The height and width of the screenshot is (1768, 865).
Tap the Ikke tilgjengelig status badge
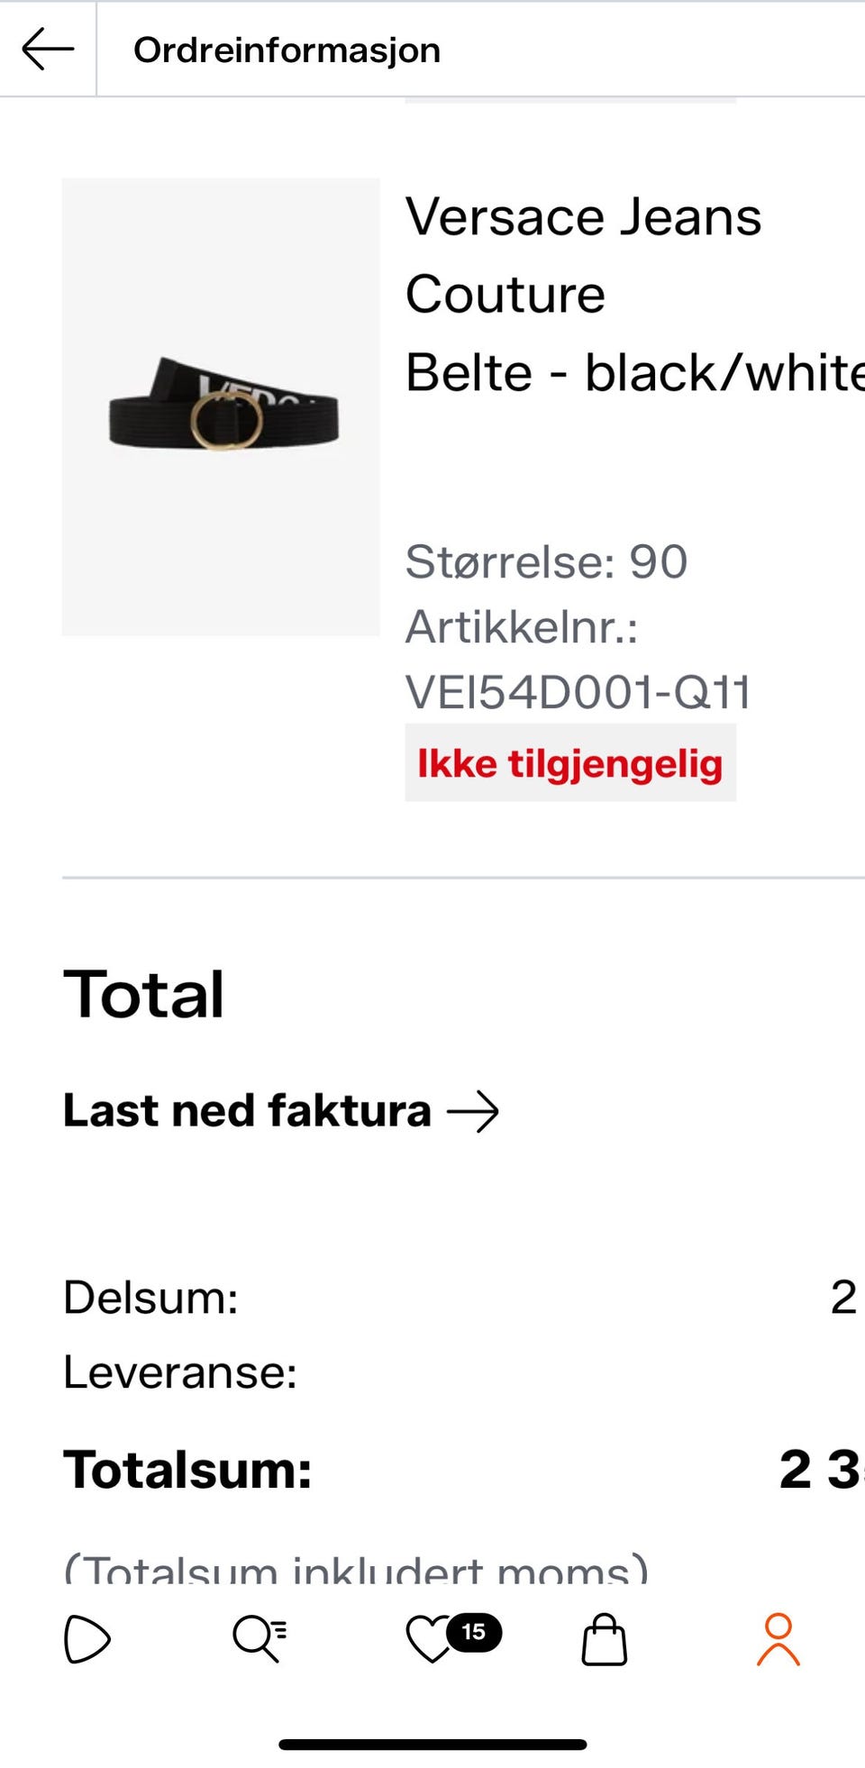569,763
